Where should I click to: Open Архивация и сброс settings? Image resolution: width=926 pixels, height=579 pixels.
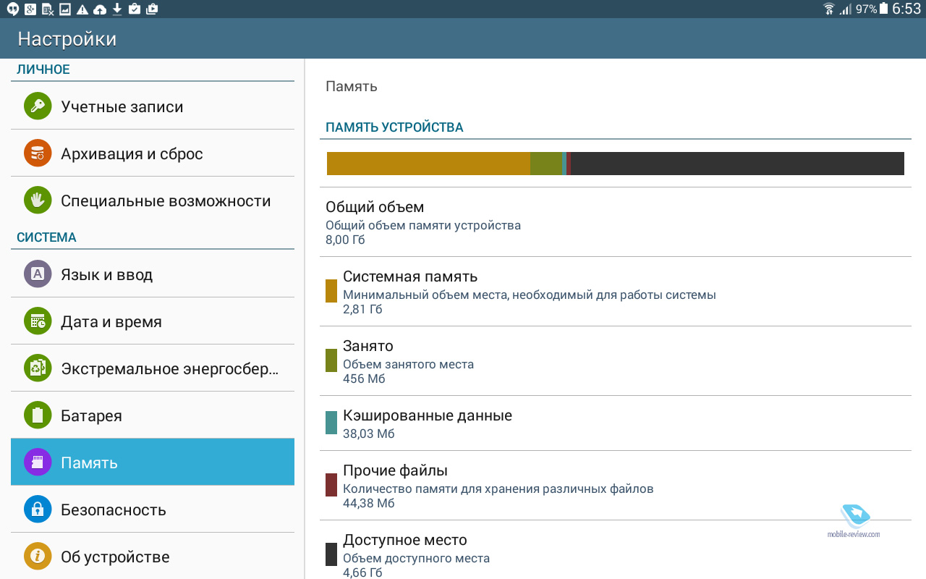point(153,153)
